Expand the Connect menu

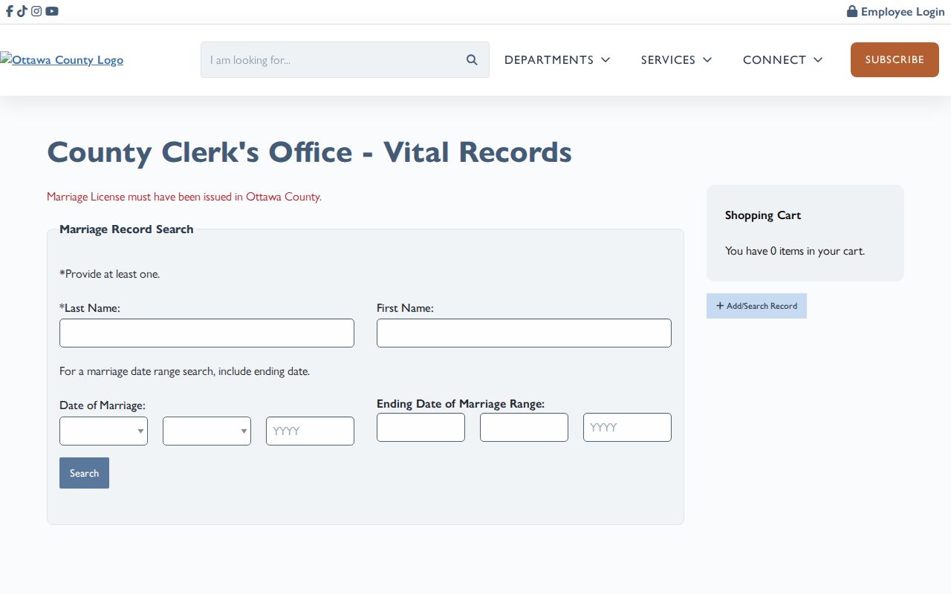tap(782, 60)
